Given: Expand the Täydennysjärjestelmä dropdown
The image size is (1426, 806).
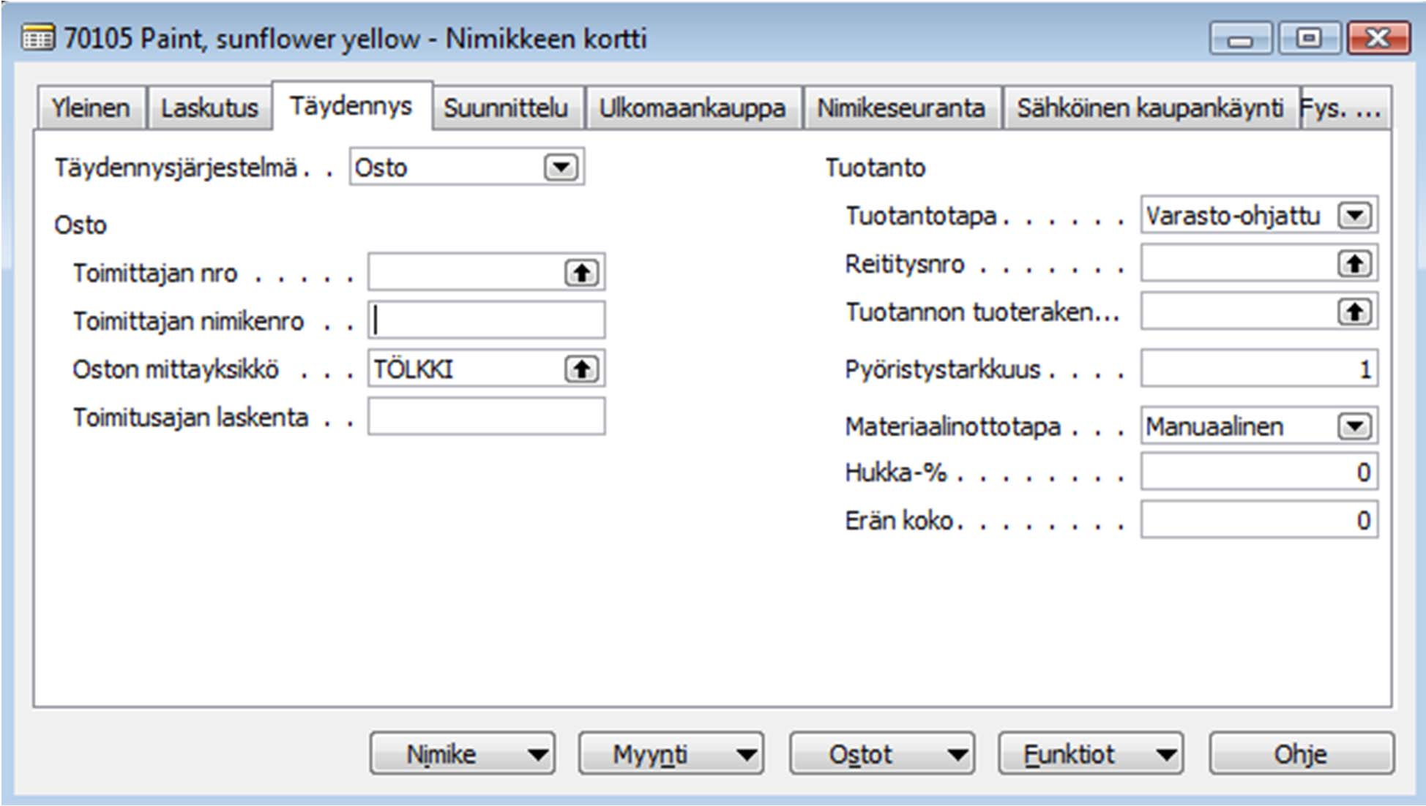Looking at the screenshot, I should pyautogui.click(x=561, y=167).
